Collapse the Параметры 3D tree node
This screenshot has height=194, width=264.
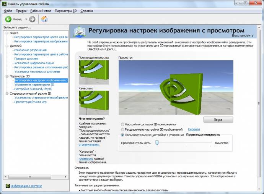[x=7, y=76]
